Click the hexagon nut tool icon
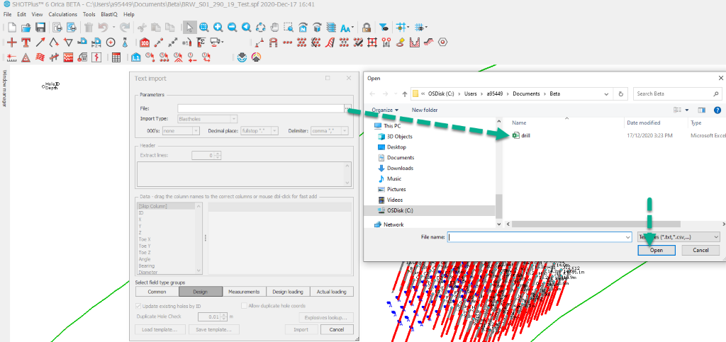Screen dimensions: 726x342 [x=442, y=42]
